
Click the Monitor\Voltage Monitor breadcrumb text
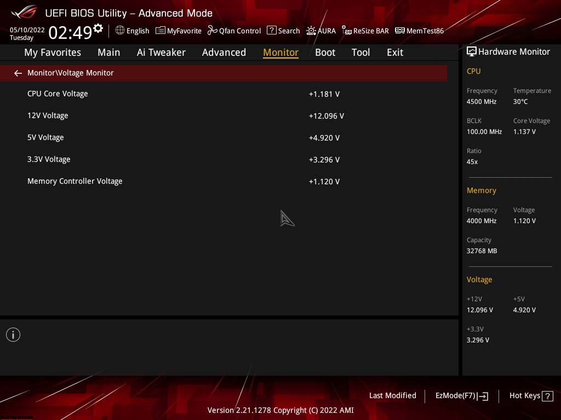click(71, 73)
